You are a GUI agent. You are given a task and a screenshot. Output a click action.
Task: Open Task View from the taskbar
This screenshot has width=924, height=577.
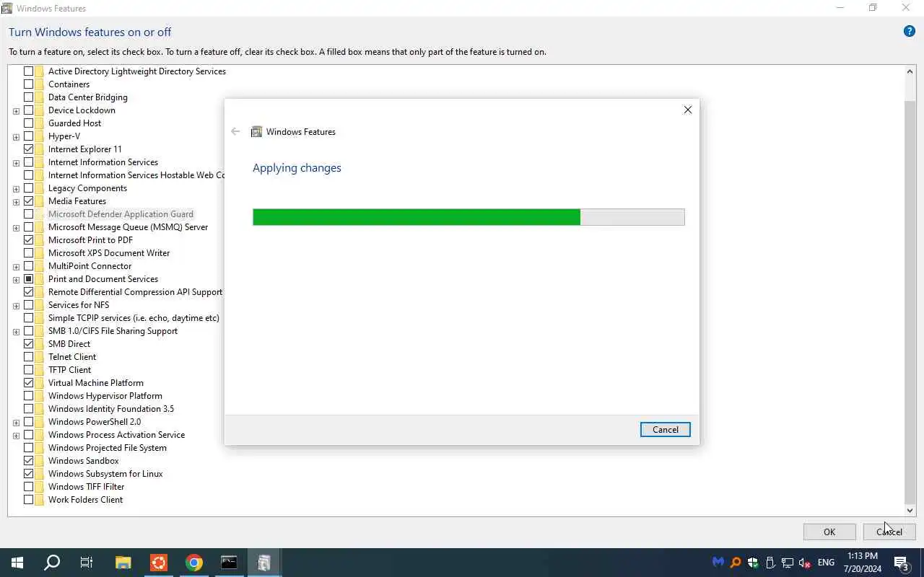point(87,563)
